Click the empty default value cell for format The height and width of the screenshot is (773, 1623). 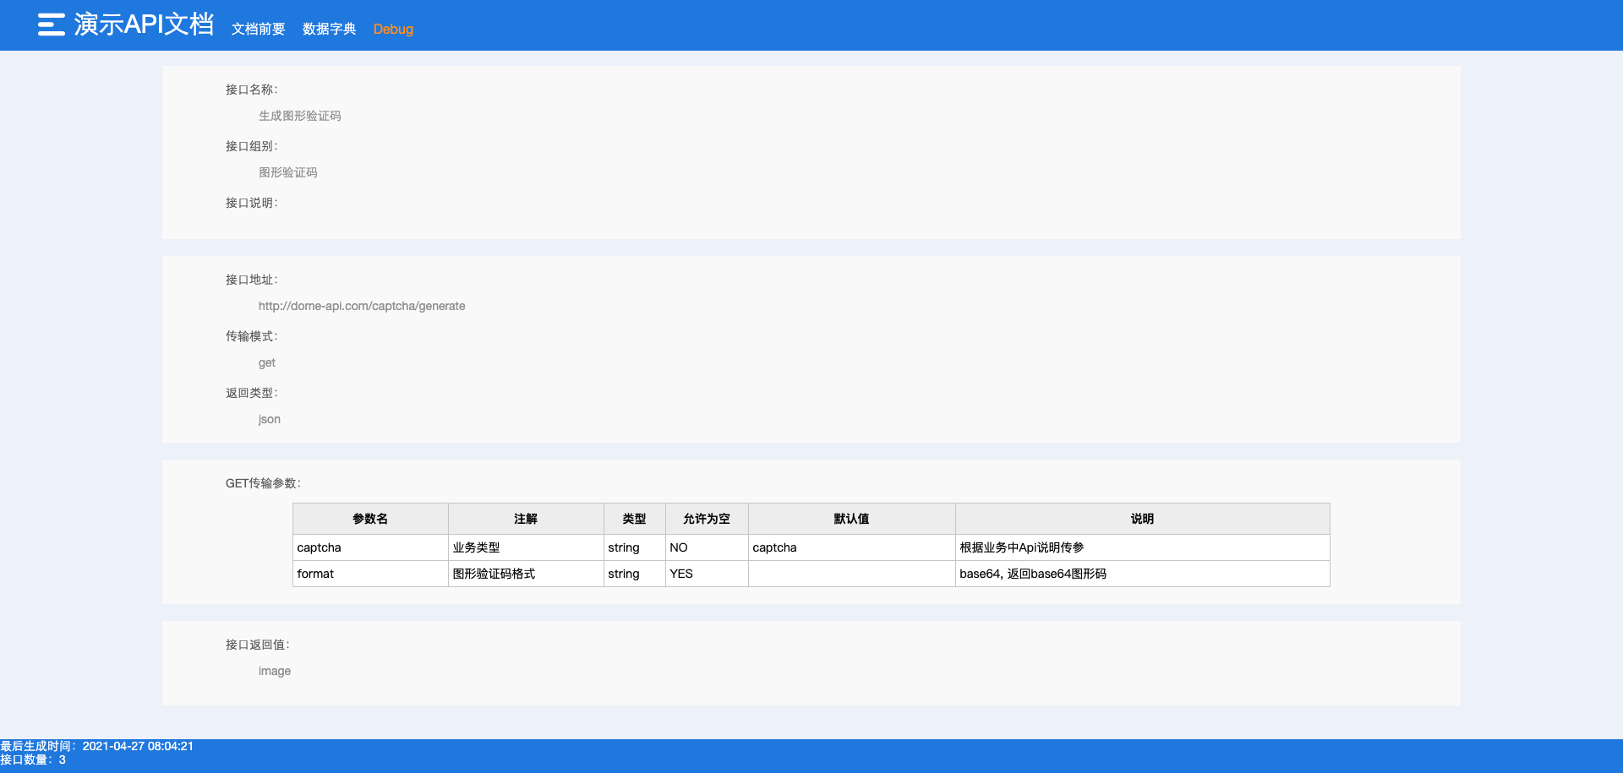click(x=851, y=574)
